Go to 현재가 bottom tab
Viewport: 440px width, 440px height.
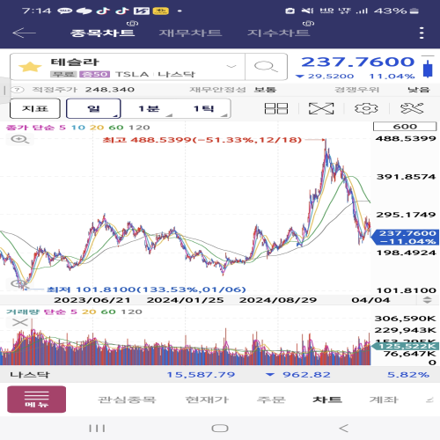207,400
